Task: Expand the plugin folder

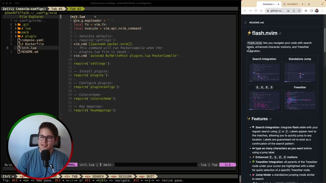Action: tap(16, 36)
